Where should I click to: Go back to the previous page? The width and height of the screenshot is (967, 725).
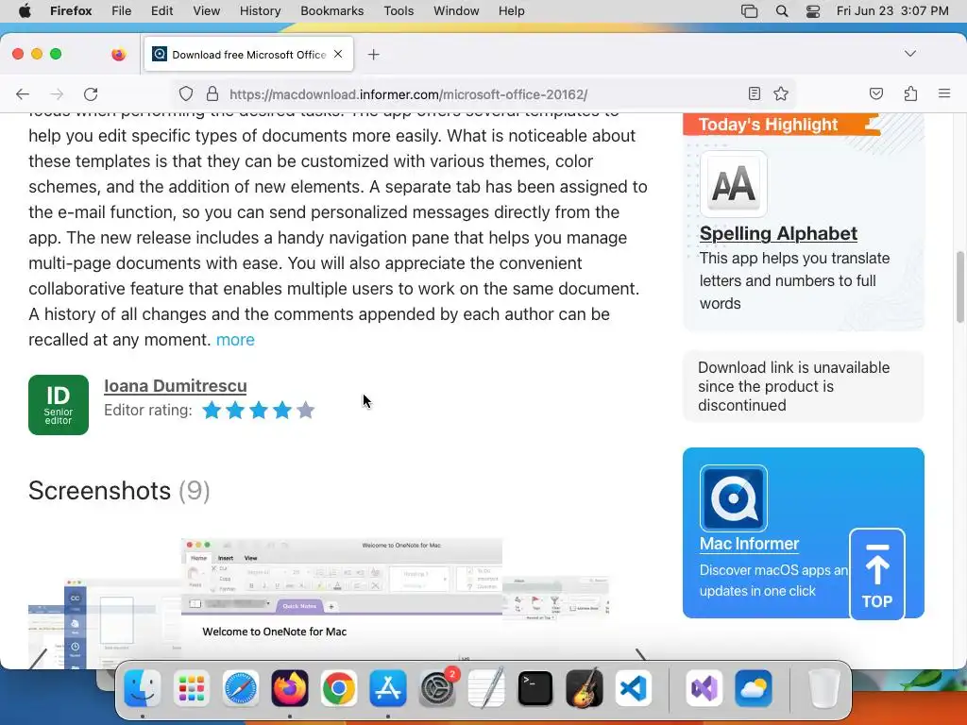23,93
